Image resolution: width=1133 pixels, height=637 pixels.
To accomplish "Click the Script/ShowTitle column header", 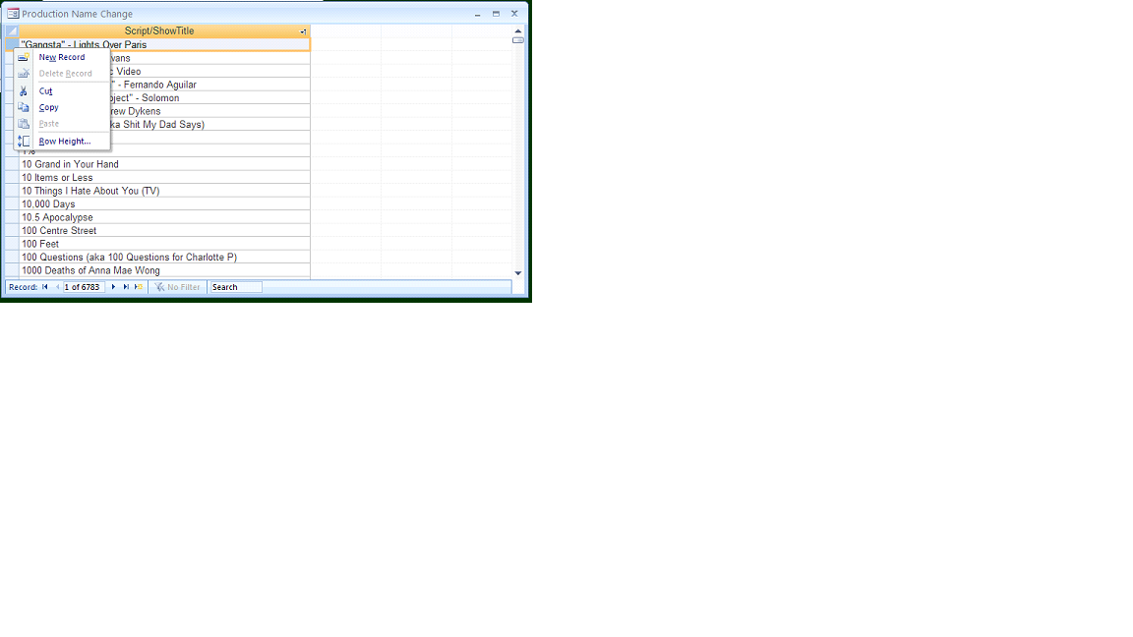I will (159, 31).
